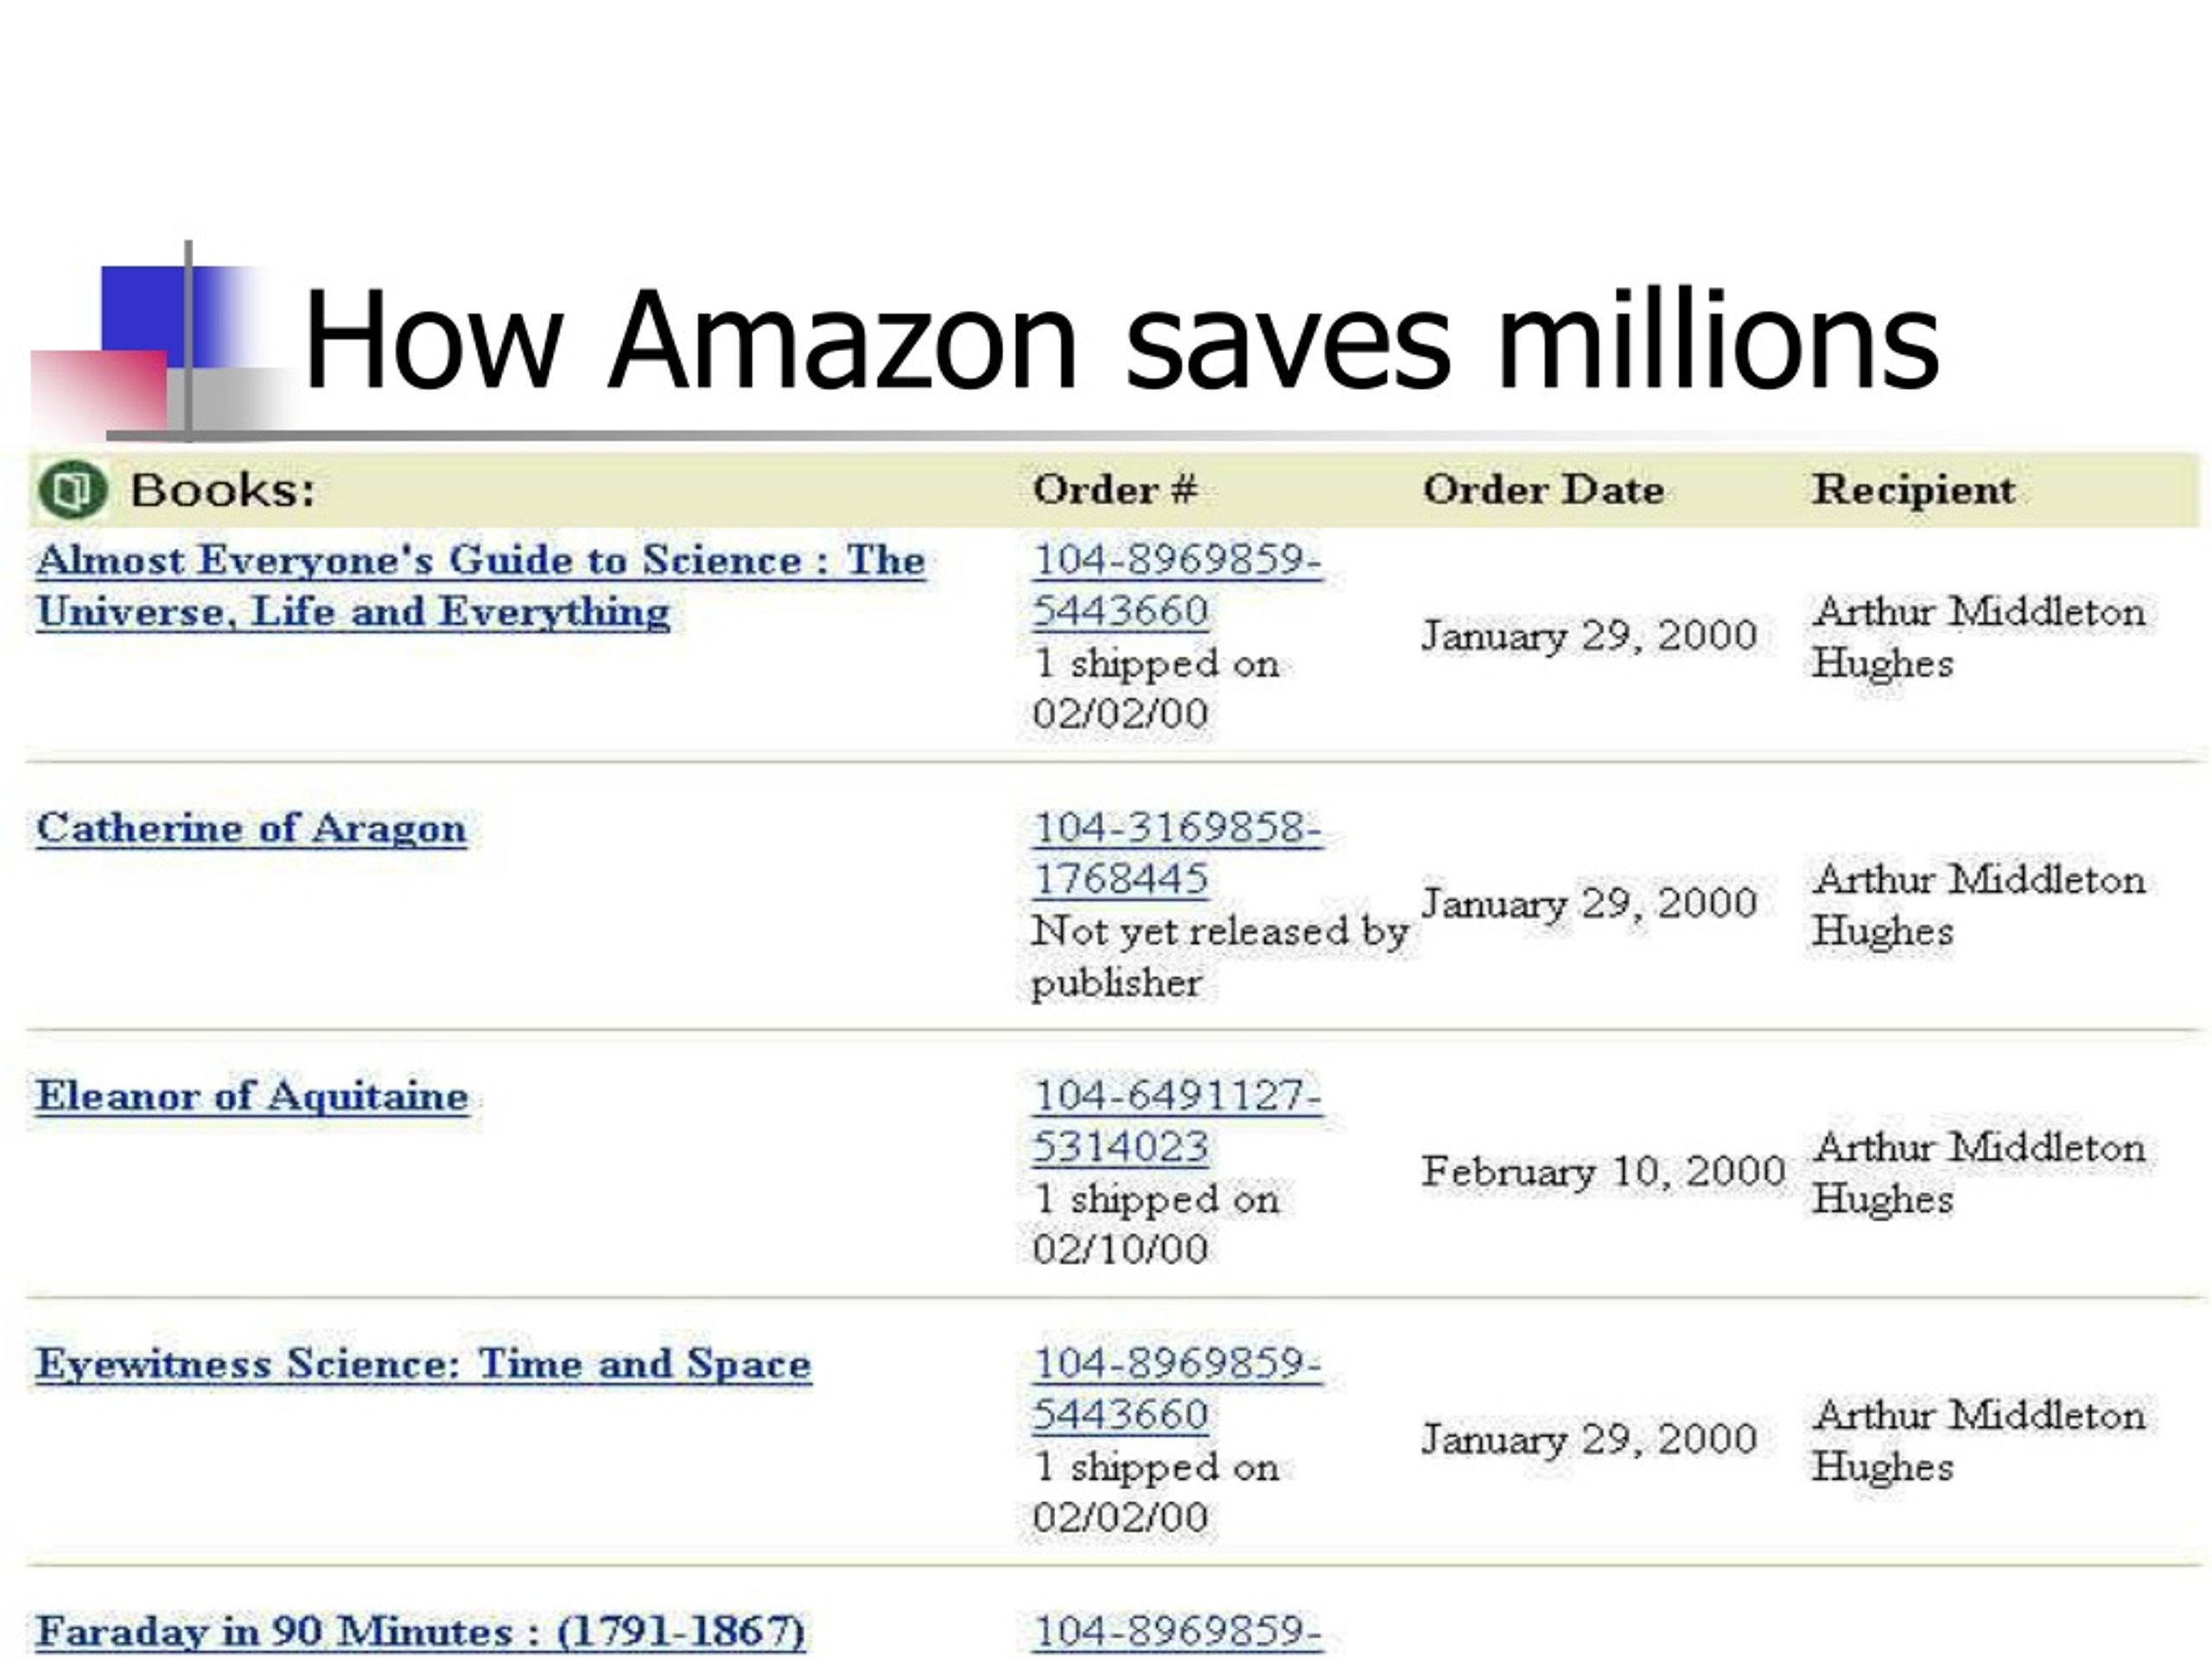Open order number link for Almost Everyone's Guide

coord(1177,586)
